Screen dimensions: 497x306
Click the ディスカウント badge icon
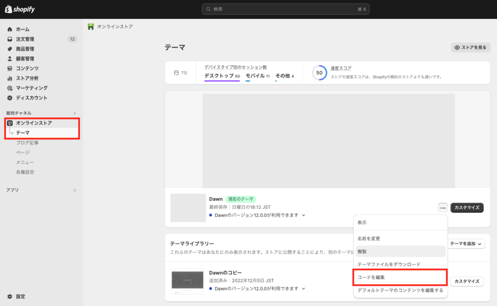10,98
